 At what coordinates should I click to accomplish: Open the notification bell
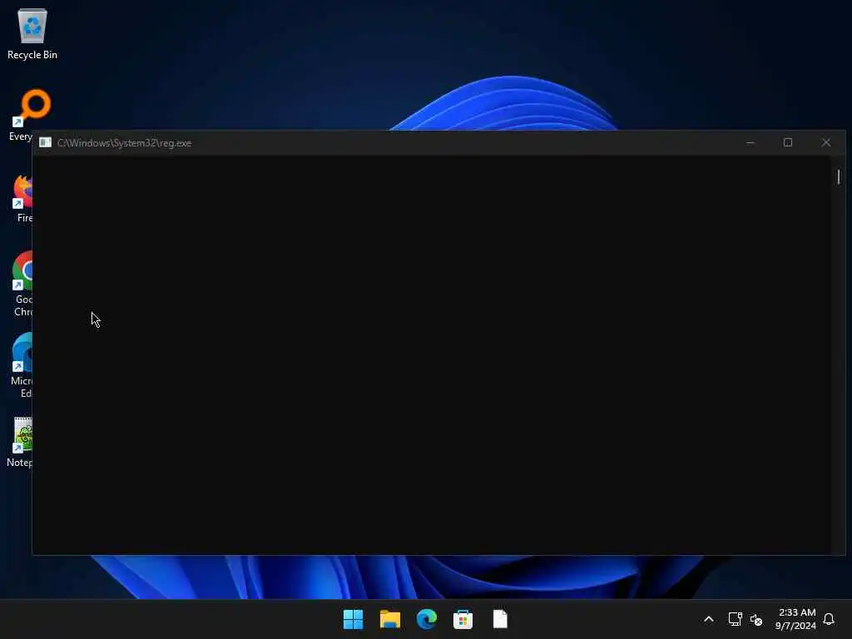(x=829, y=619)
